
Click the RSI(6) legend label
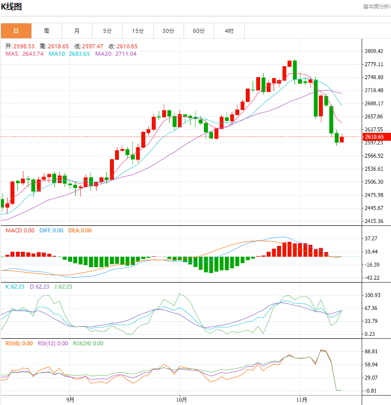19,343
